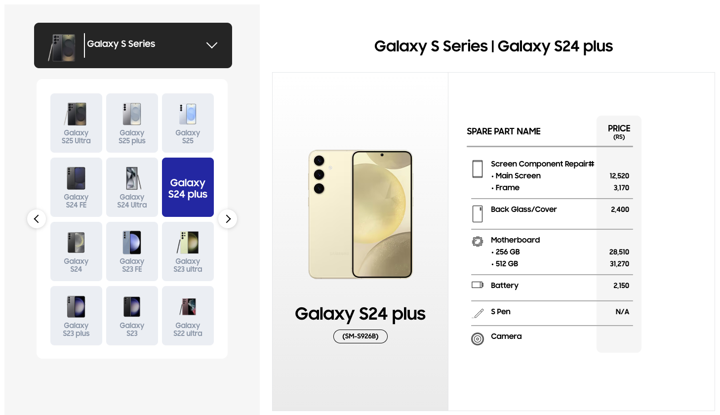
Task: Click the S Pen icon
Action: pyautogui.click(x=479, y=313)
